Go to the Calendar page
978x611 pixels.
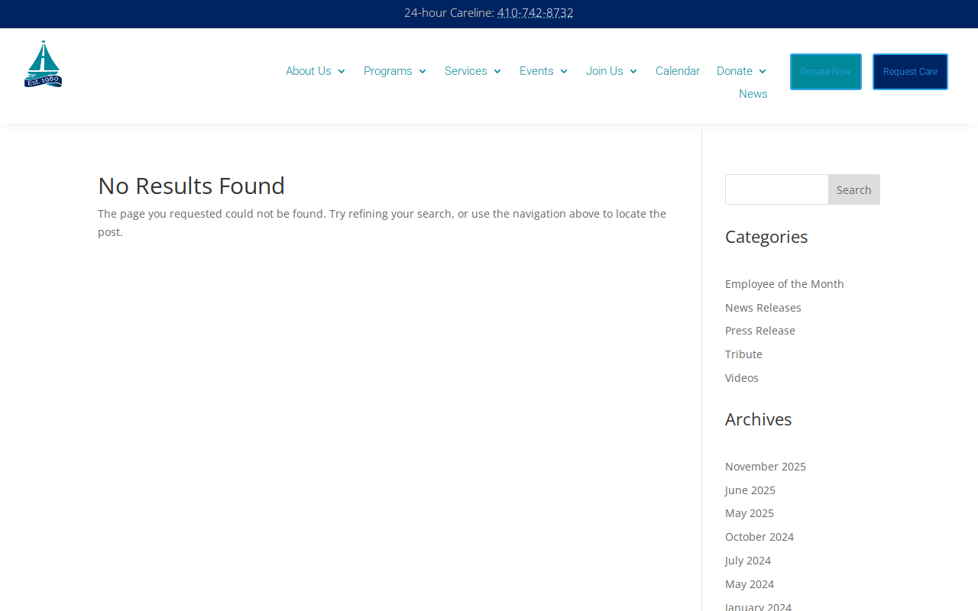pyautogui.click(x=678, y=71)
